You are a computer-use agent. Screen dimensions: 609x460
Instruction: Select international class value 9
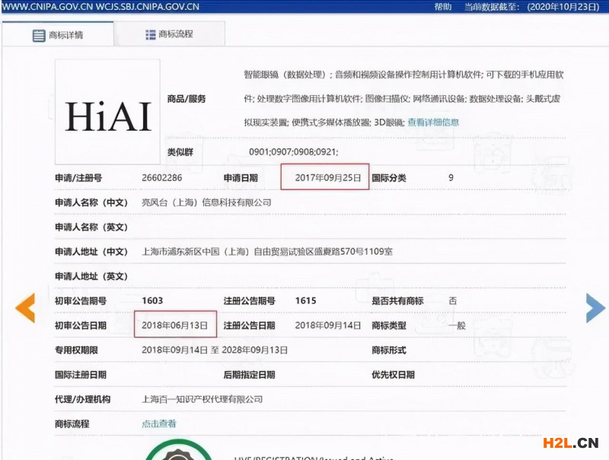(451, 178)
